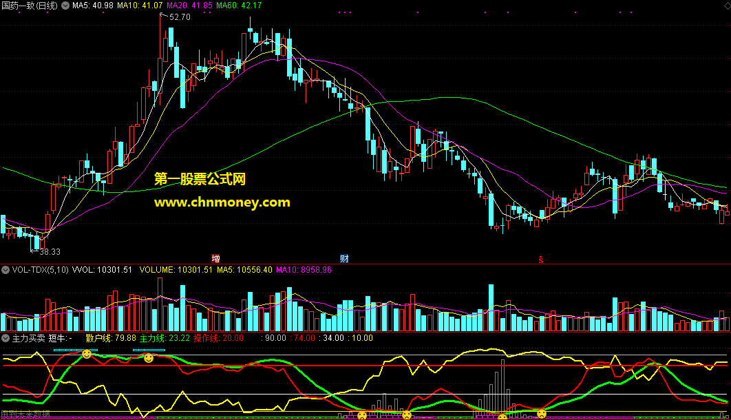Click the 主力买卖 indicator name
The width and height of the screenshot is (731, 420).
pyautogui.click(x=28, y=338)
